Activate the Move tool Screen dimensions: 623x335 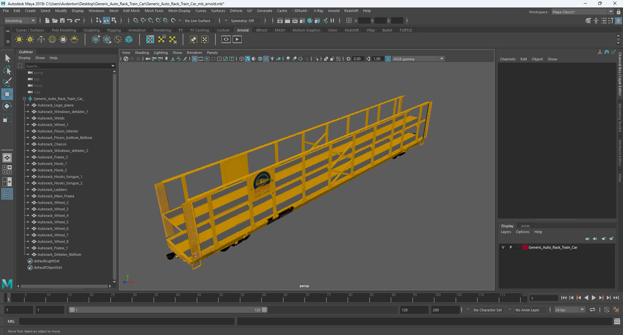pyautogui.click(x=7, y=94)
